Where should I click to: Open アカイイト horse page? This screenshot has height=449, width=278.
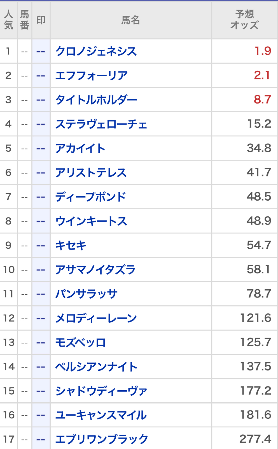(x=80, y=148)
